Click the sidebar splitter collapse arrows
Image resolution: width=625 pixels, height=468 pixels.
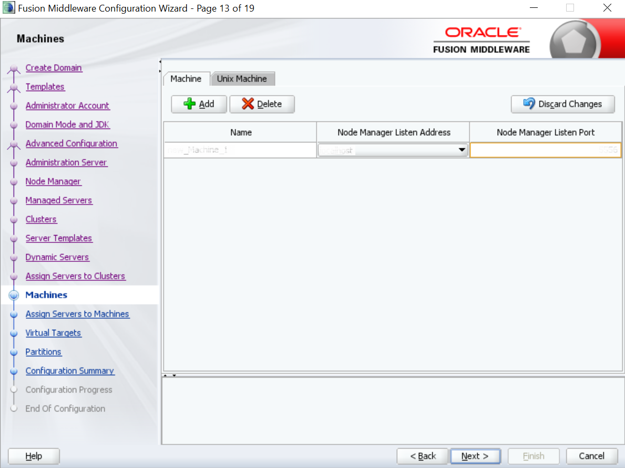(160, 66)
